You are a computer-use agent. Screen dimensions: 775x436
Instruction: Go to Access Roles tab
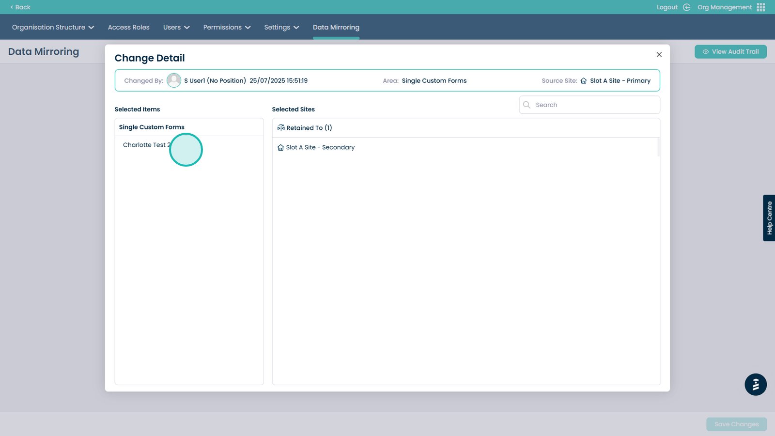[x=128, y=27]
